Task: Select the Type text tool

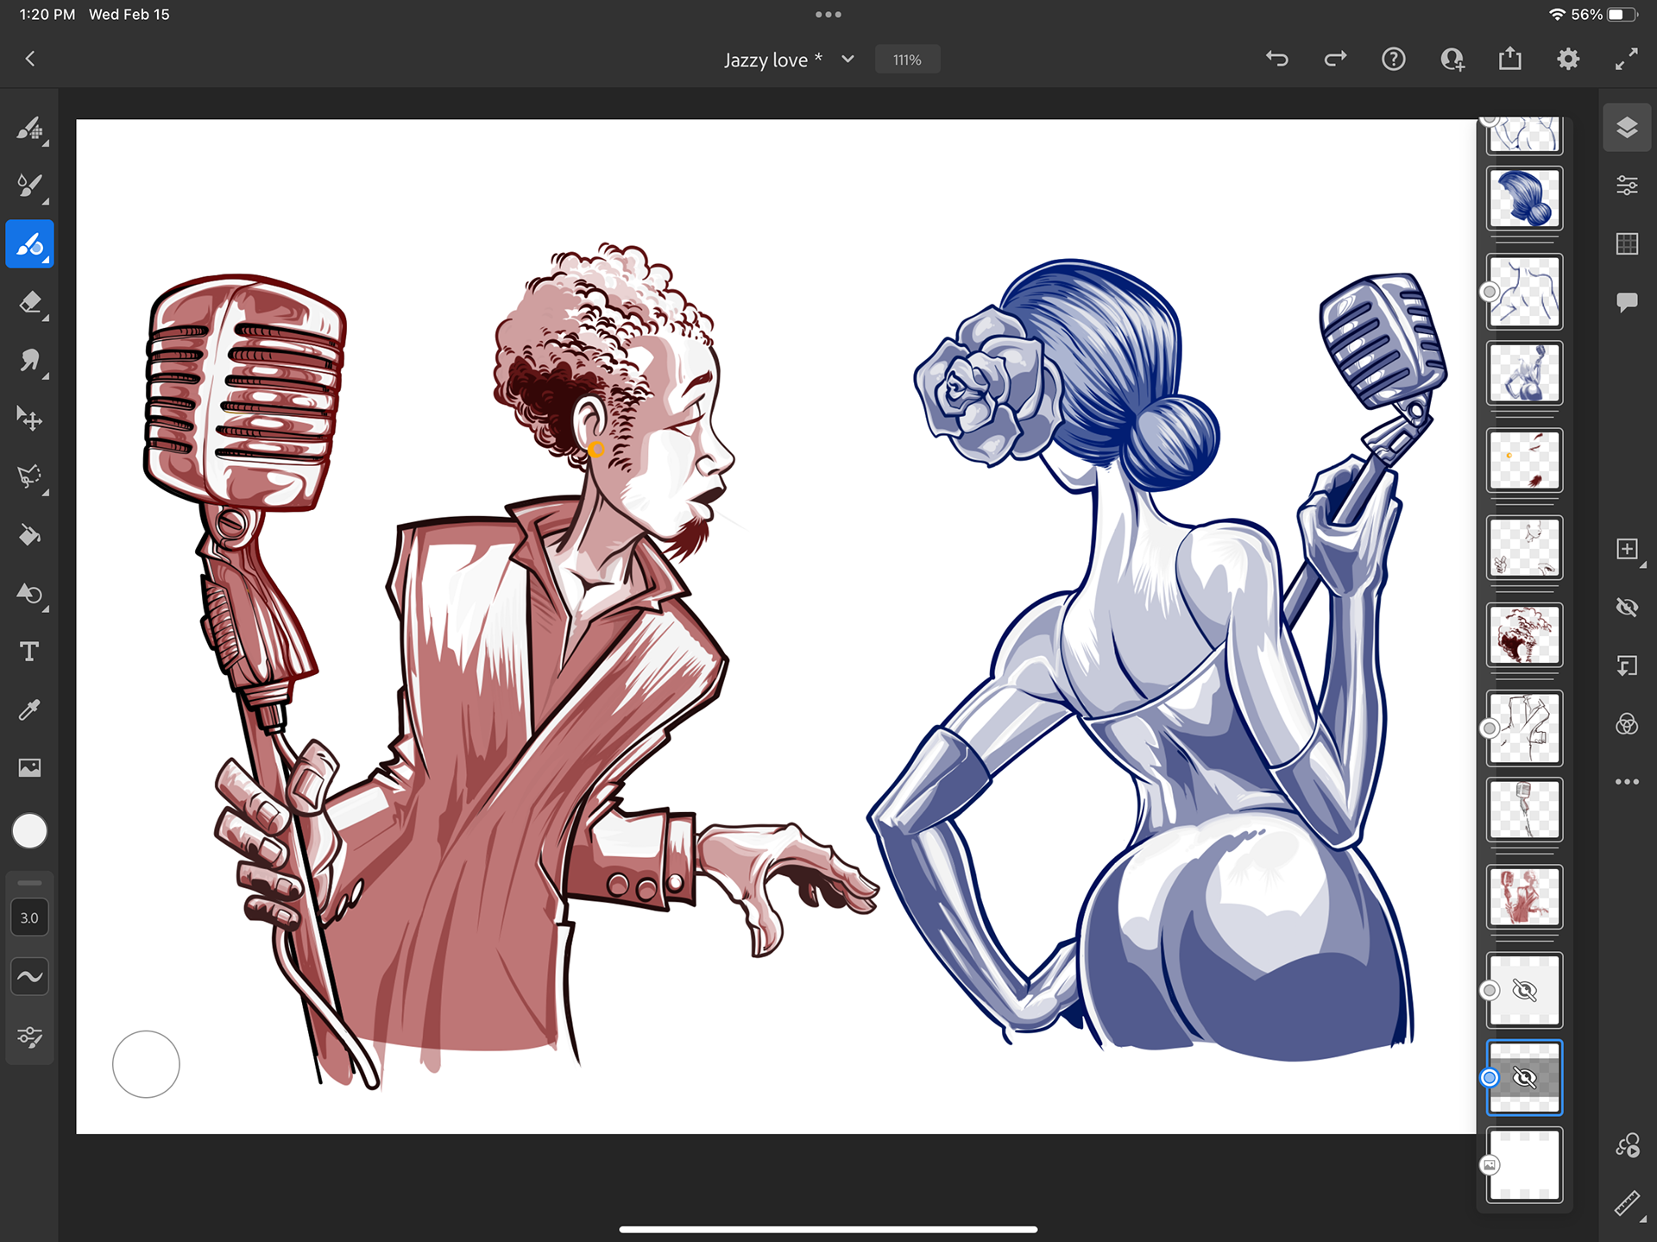Action: tap(30, 652)
